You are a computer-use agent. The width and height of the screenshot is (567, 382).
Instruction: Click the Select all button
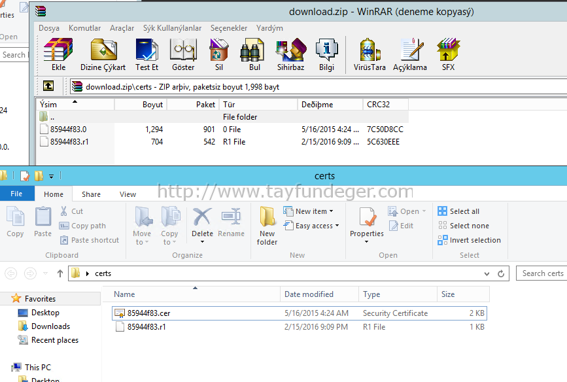458,211
